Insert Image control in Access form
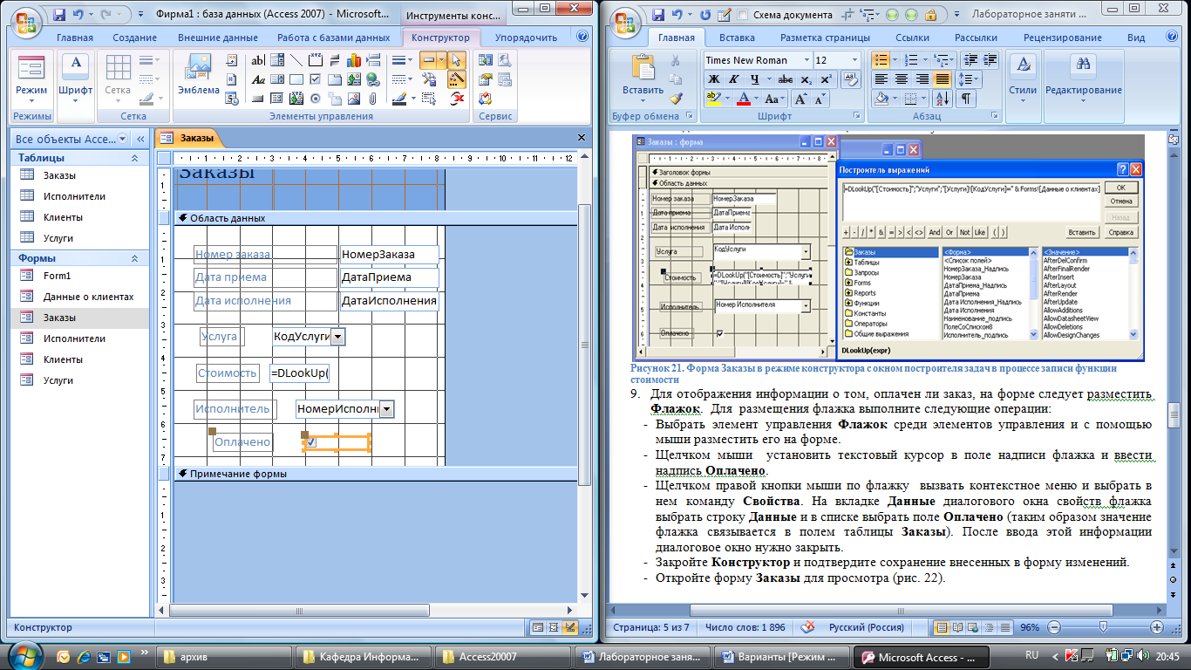This screenshot has height=670, width=1191. 354,99
